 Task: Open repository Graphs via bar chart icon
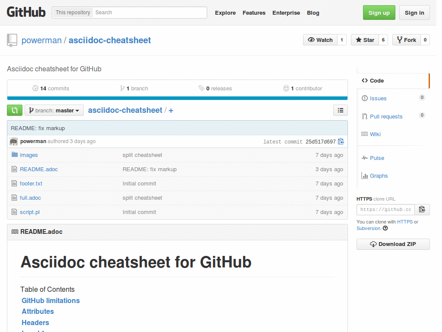point(364,176)
